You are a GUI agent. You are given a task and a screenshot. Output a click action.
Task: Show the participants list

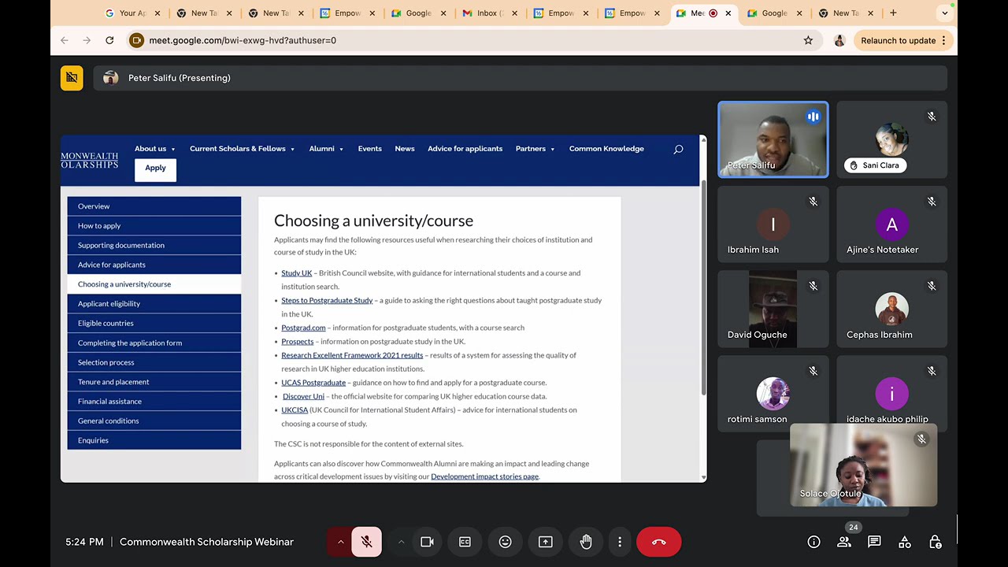[x=843, y=542]
